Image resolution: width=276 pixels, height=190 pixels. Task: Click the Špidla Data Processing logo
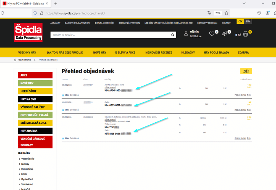[28, 32]
